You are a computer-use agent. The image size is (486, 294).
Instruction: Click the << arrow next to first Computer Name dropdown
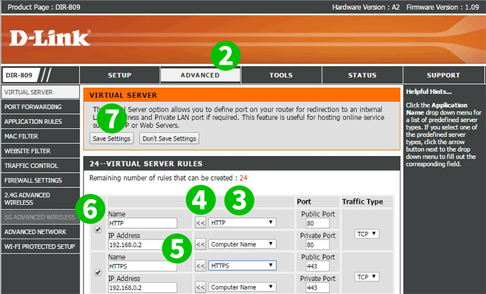tap(200, 244)
